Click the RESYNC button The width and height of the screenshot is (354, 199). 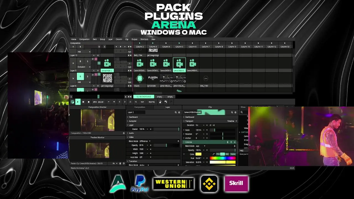[152, 102]
